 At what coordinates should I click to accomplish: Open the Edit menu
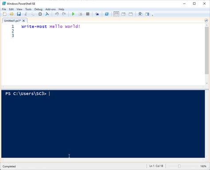(x=11, y=9)
